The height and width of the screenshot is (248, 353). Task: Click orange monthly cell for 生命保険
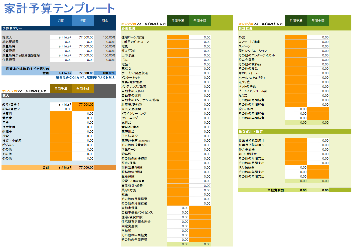pos(178,176)
